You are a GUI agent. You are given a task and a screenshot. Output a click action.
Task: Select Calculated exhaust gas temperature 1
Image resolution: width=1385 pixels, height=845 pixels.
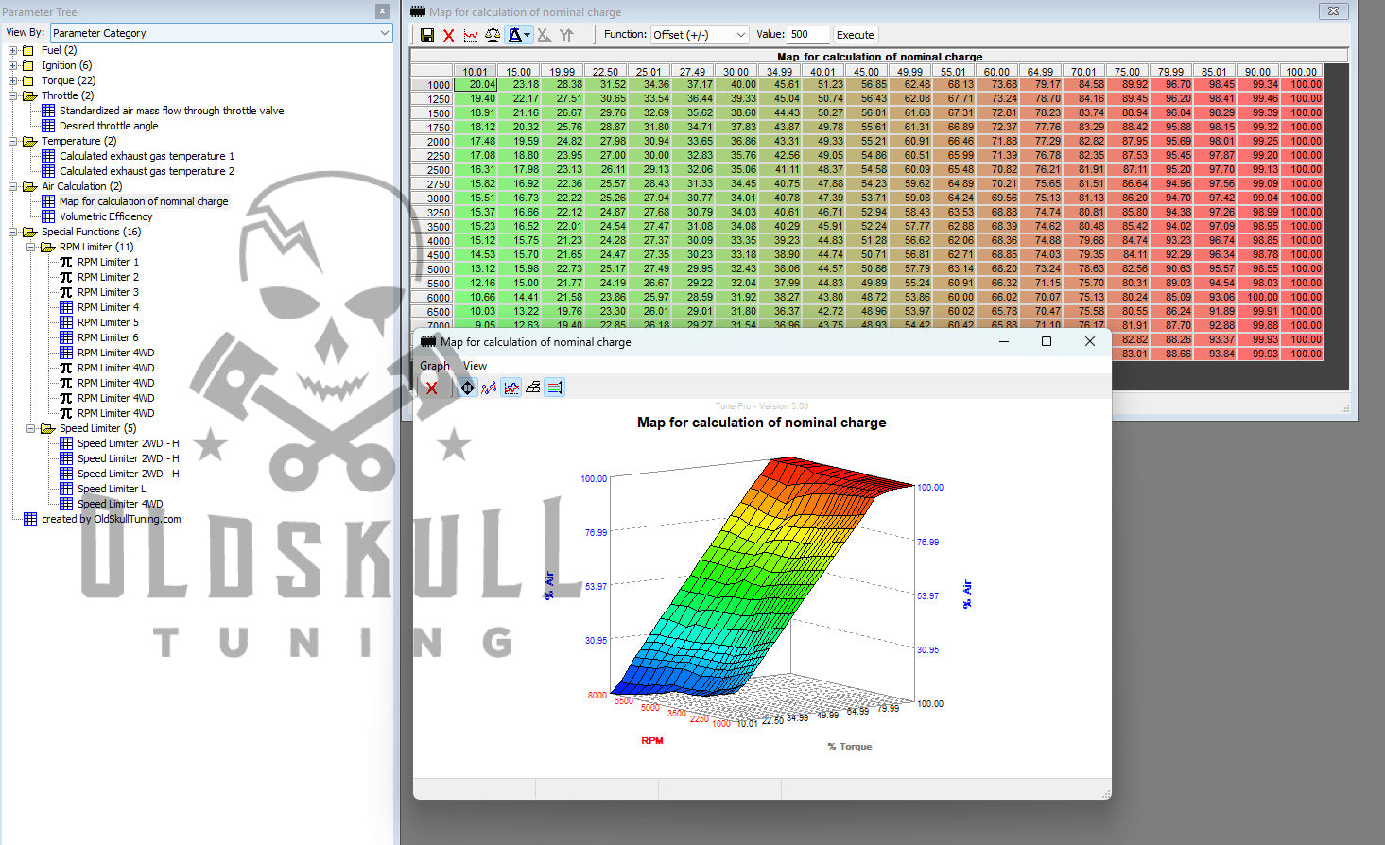(147, 156)
